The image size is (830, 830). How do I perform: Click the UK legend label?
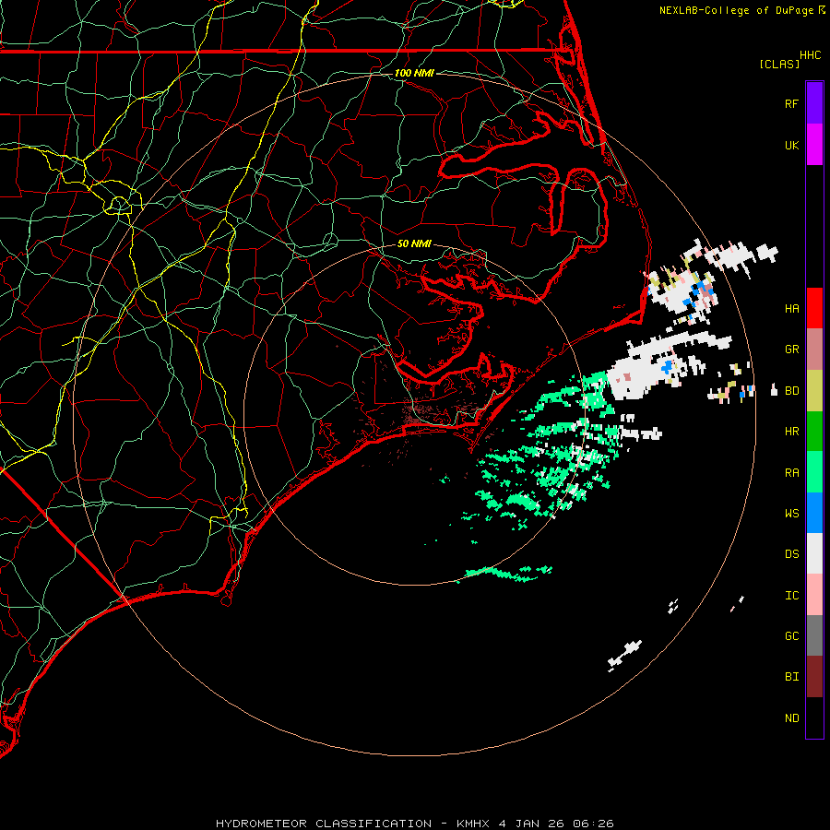tap(791, 145)
